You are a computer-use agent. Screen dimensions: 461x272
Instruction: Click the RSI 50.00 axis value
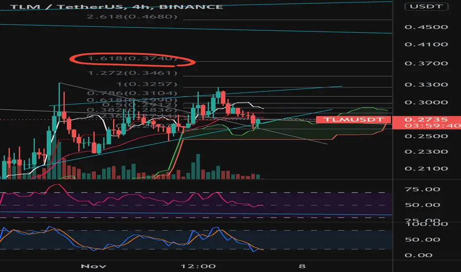[422, 205]
